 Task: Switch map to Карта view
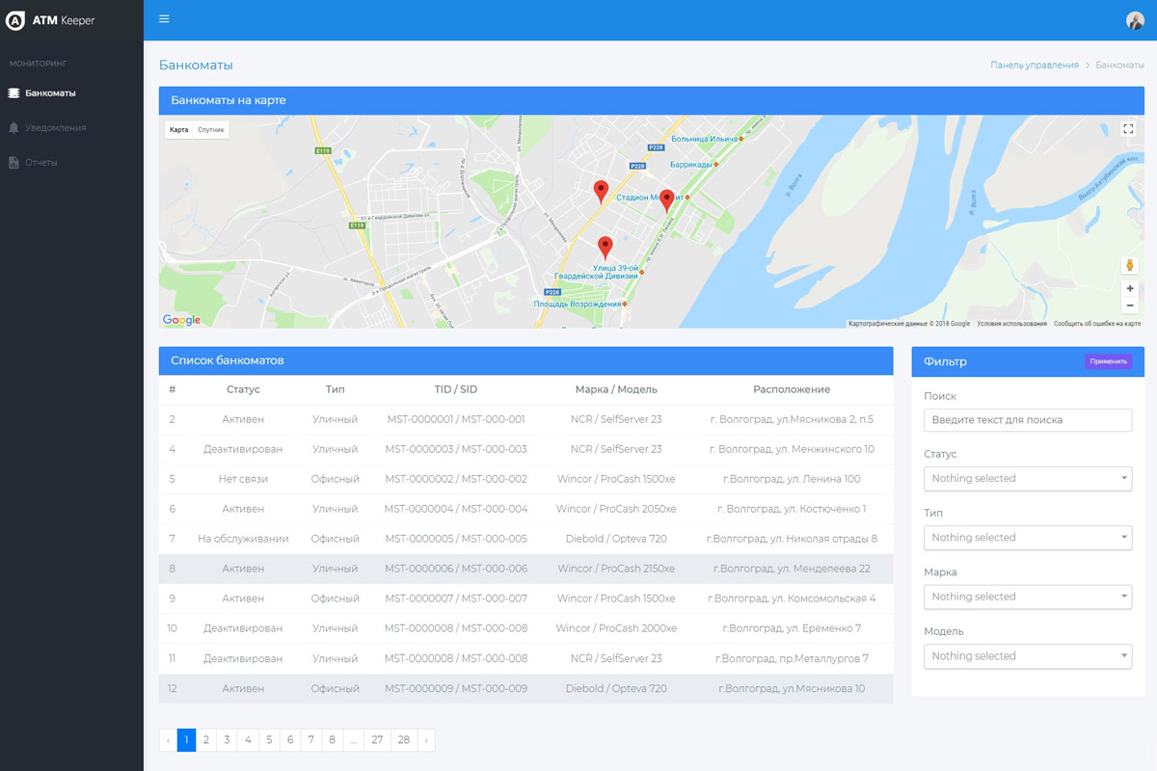tap(178, 129)
